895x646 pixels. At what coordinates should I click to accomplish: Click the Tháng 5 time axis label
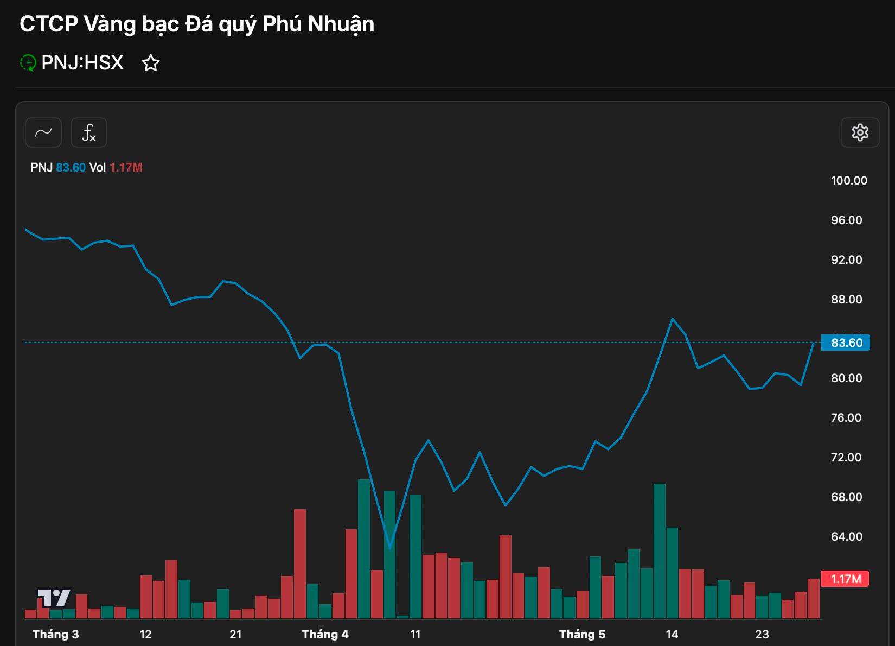coord(582,634)
